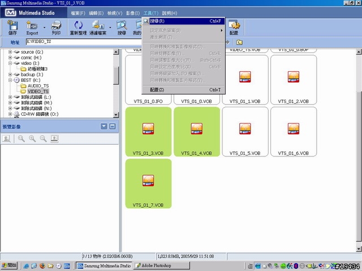This screenshot has height=271, width=362.
Task: Launch Firefox from quick launch bar
Action: pyautogui.click(x=42, y=266)
